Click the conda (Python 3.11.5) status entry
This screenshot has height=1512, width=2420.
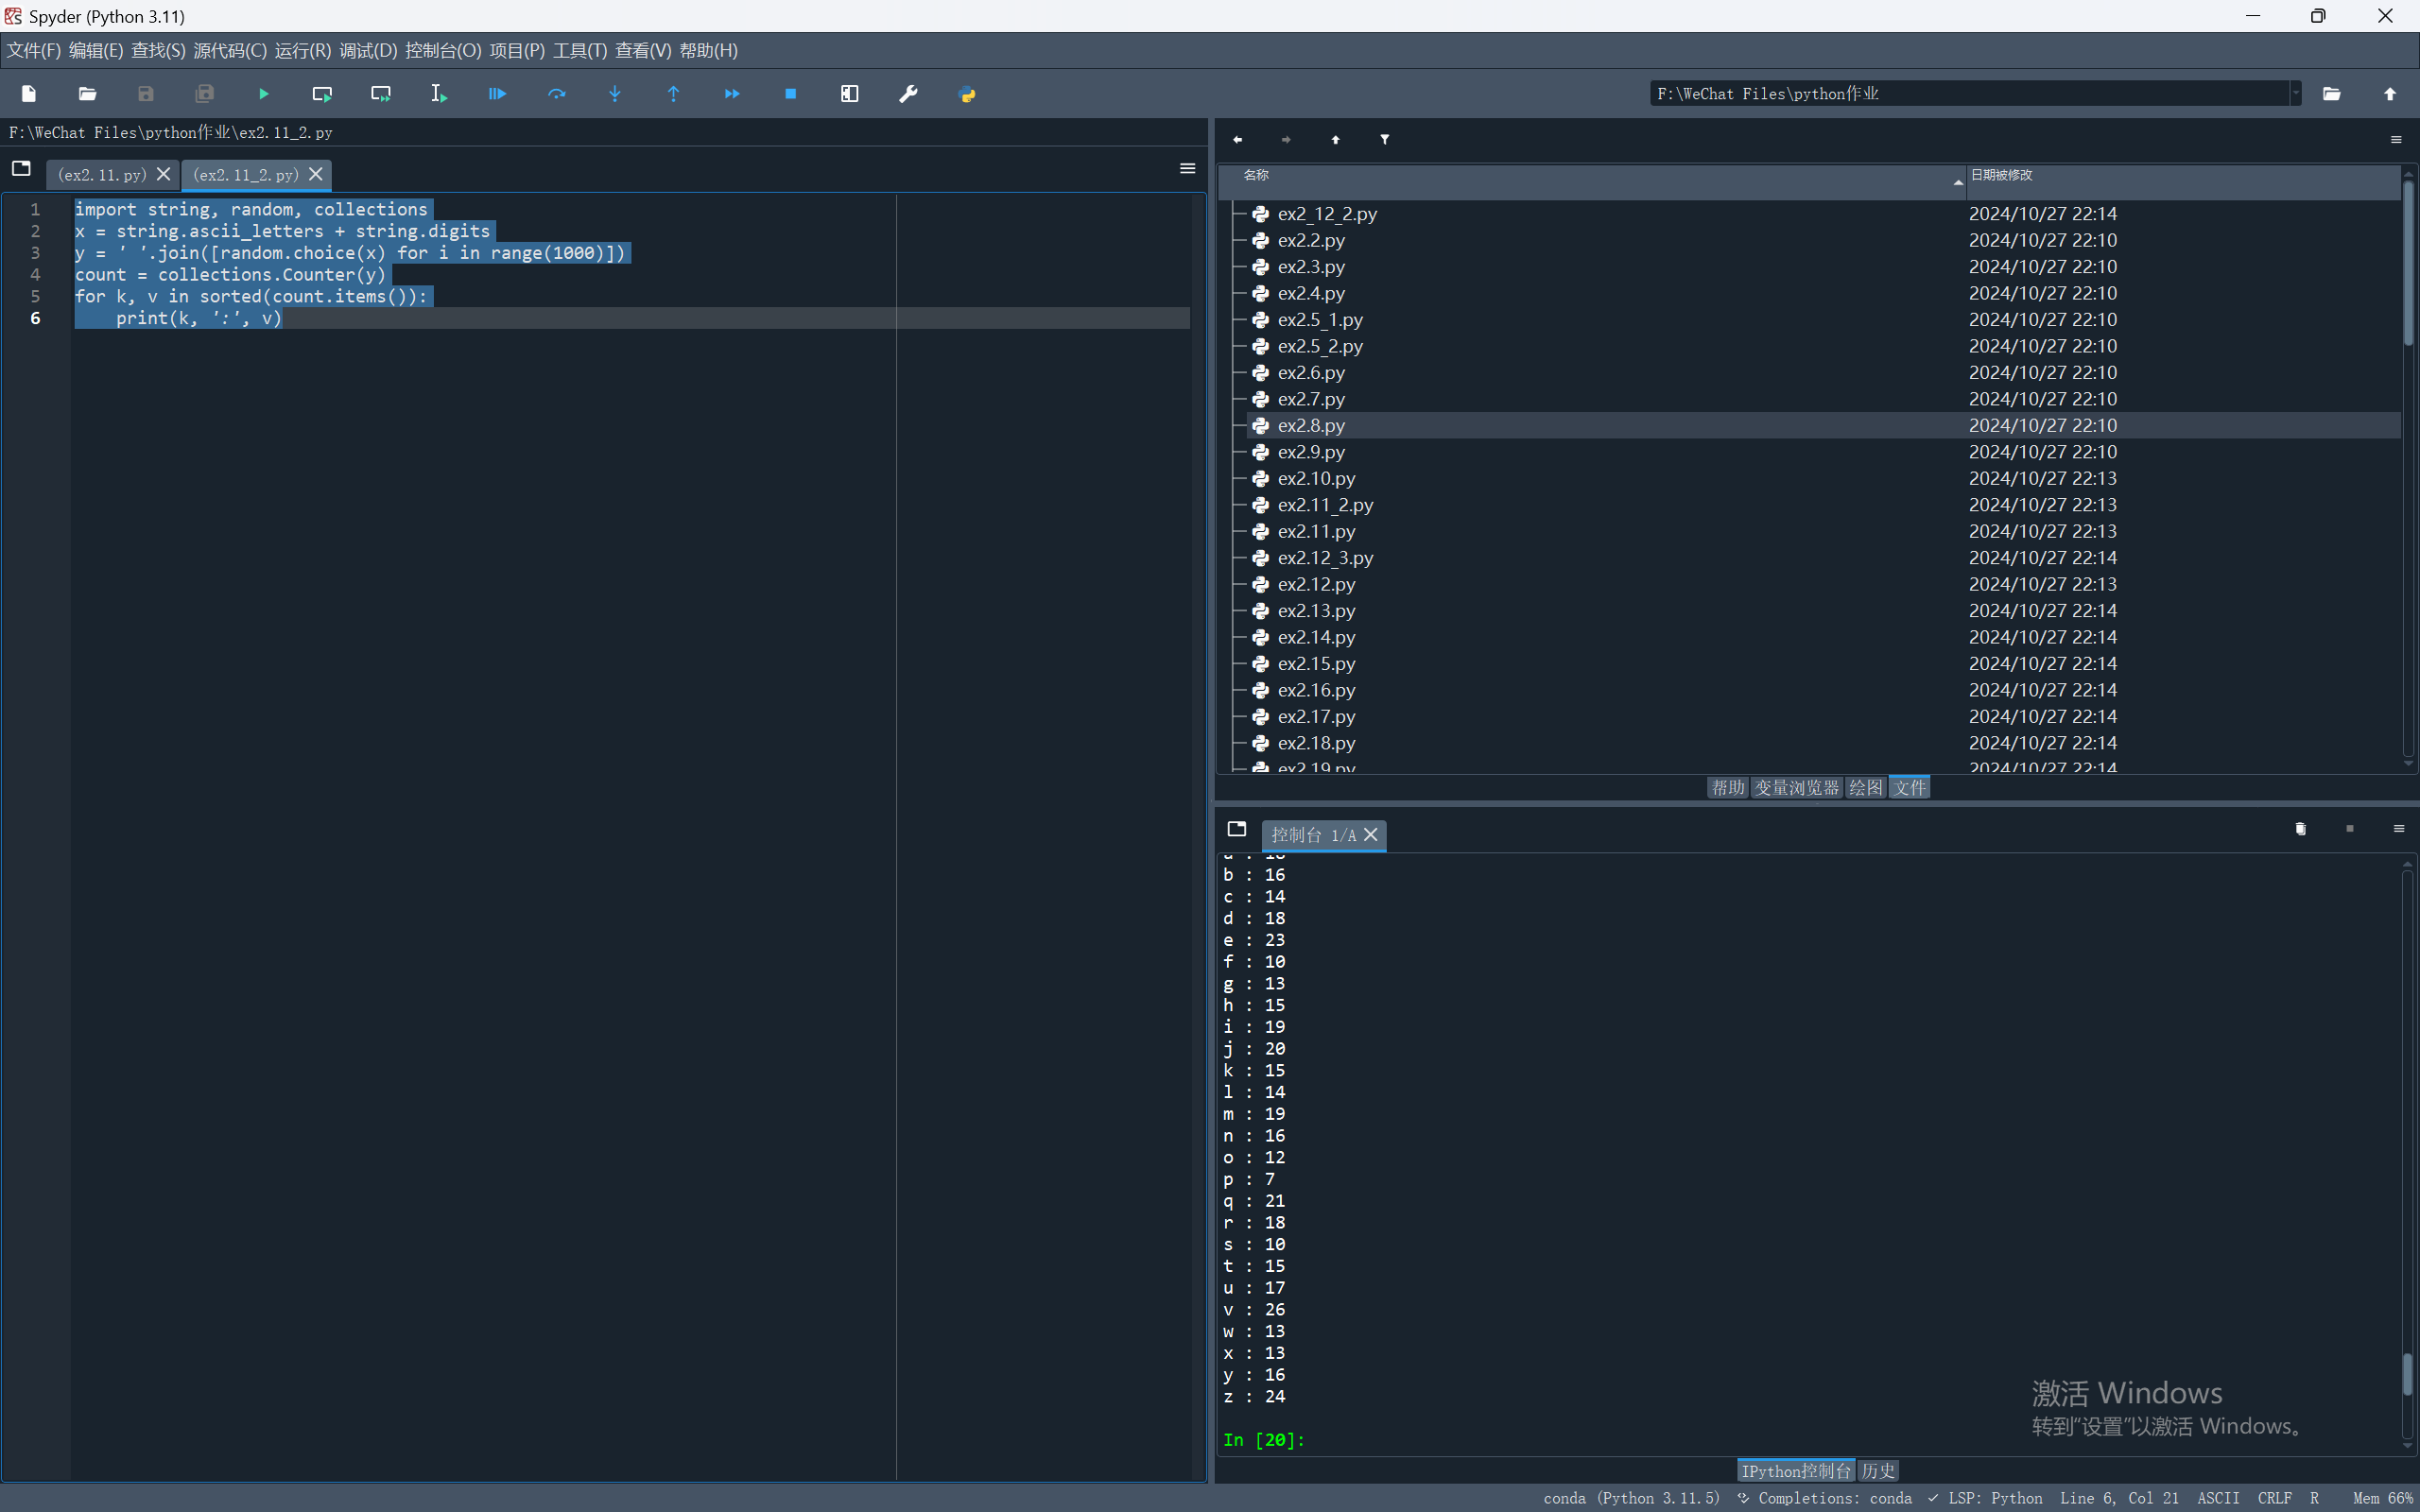tap(1631, 1498)
